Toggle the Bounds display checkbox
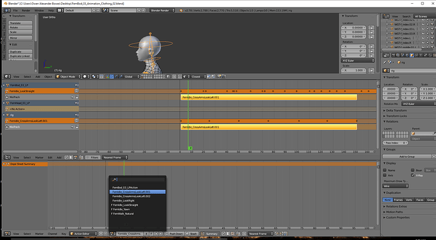436x240 pixels. click(x=413, y=171)
